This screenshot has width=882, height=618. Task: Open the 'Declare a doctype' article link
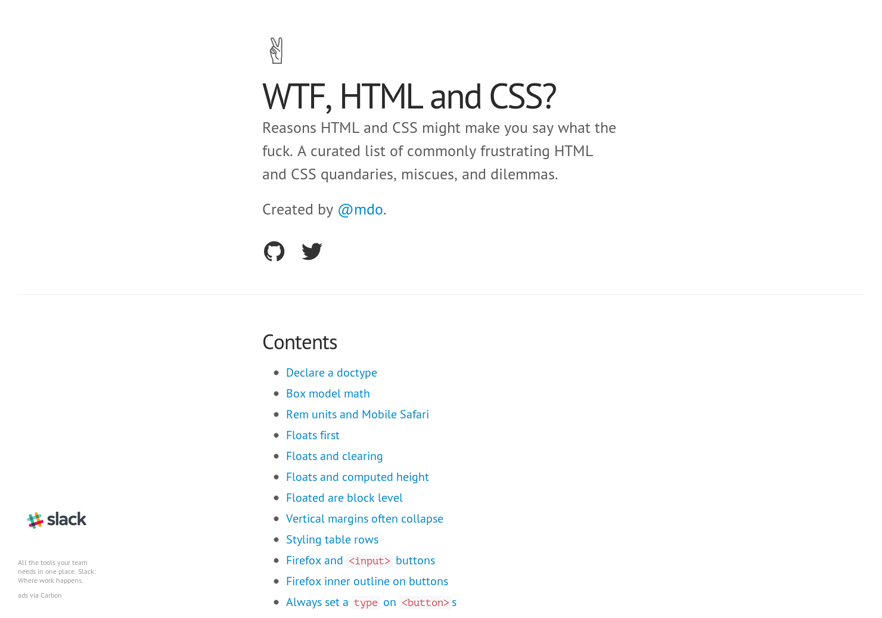[331, 372]
